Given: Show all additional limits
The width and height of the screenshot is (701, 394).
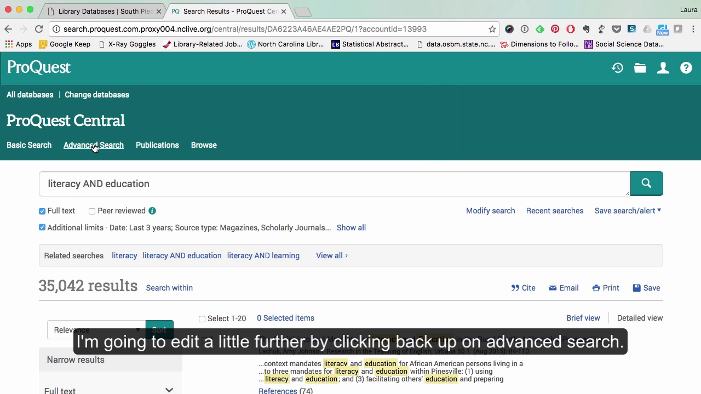Looking at the screenshot, I should (351, 228).
